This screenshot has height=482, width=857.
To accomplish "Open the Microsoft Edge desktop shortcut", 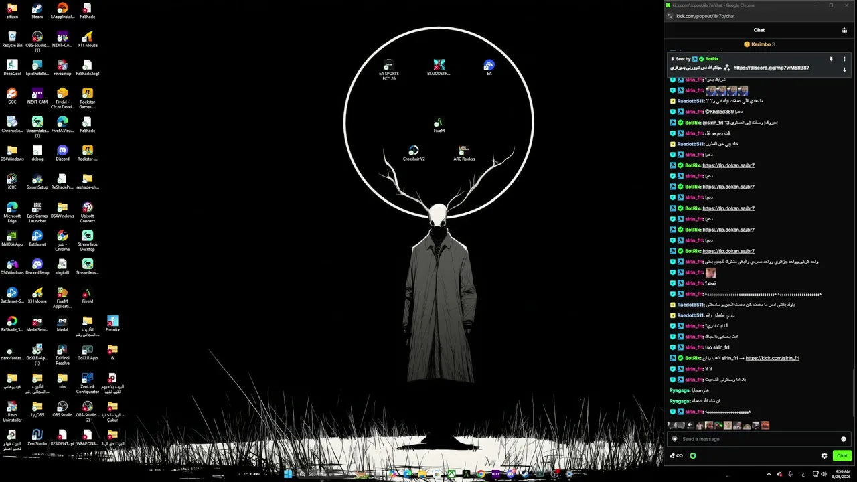I will pos(12,213).
